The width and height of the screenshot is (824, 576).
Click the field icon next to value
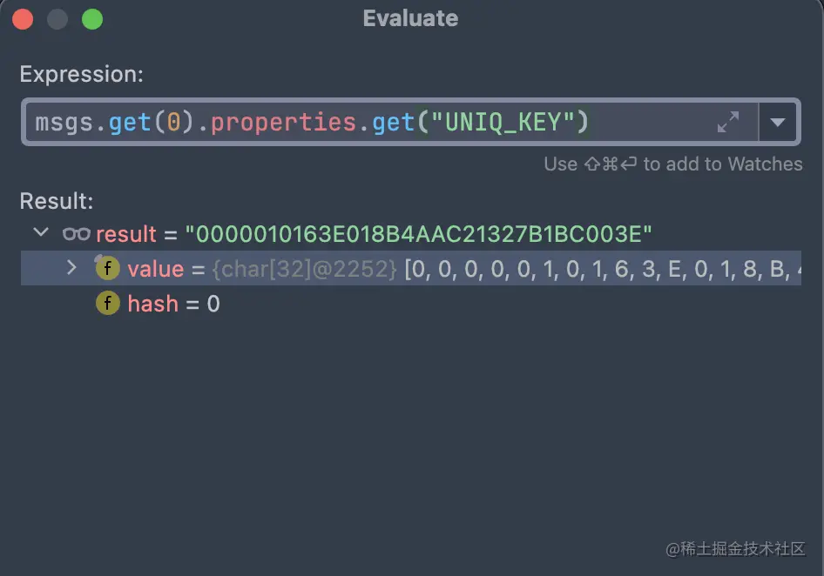tap(108, 268)
